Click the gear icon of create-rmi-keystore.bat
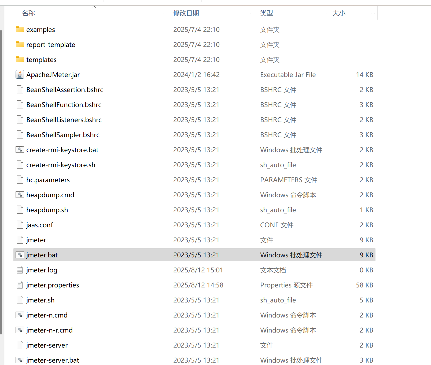Screen dimensions: 431x365 (x=20, y=150)
